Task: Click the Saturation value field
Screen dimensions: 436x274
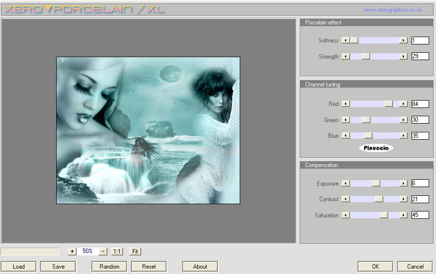Action: tap(420, 215)
